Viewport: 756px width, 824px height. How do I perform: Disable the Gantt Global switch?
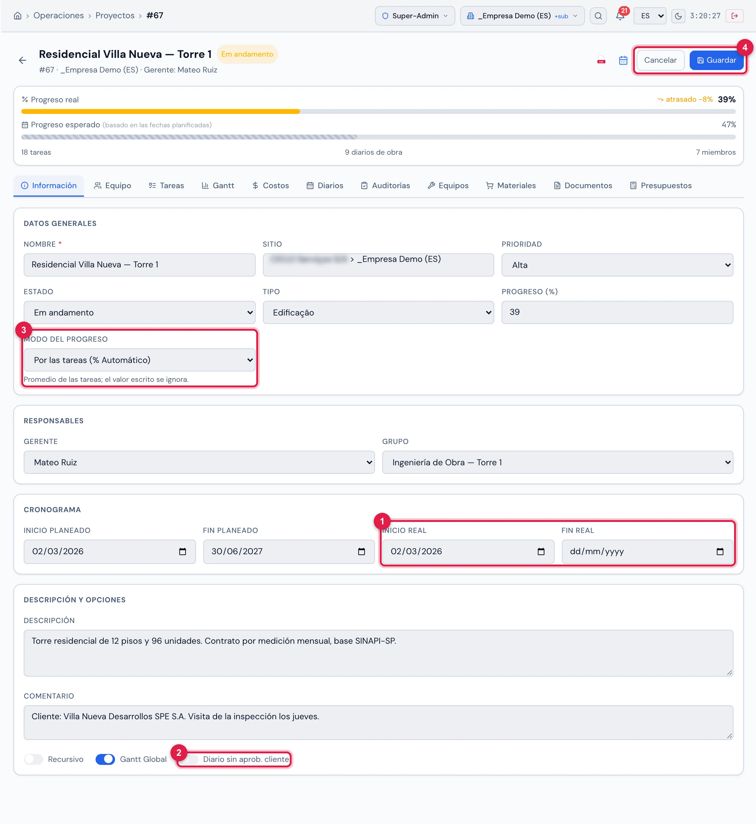click(105, 759)
